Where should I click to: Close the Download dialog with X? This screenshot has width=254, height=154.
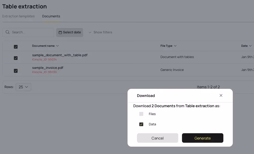pyautogui.click(x=221, y=95)
